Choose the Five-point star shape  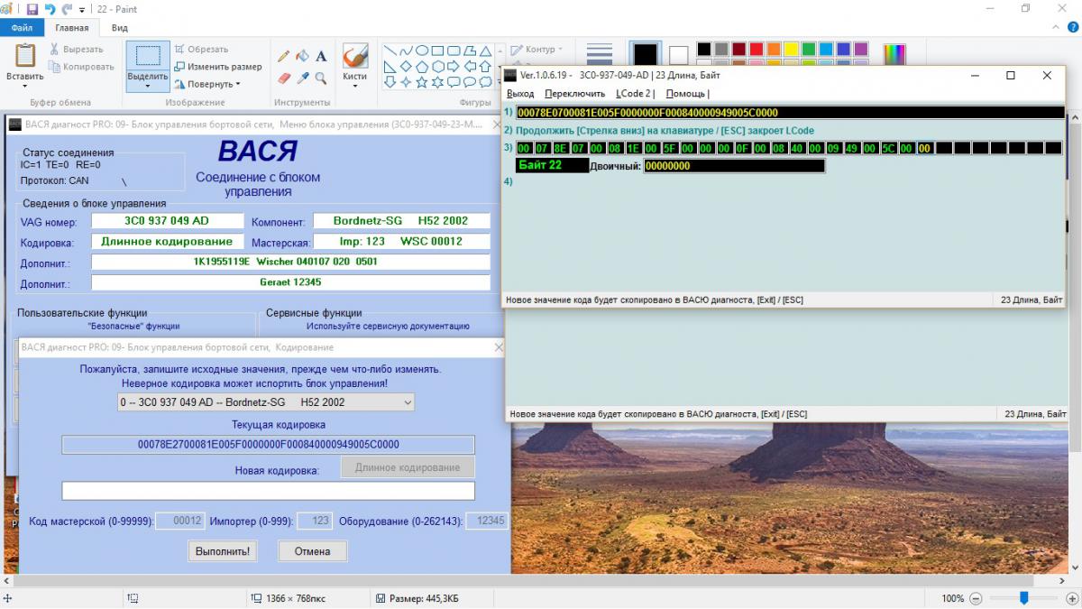pos(422,82)
